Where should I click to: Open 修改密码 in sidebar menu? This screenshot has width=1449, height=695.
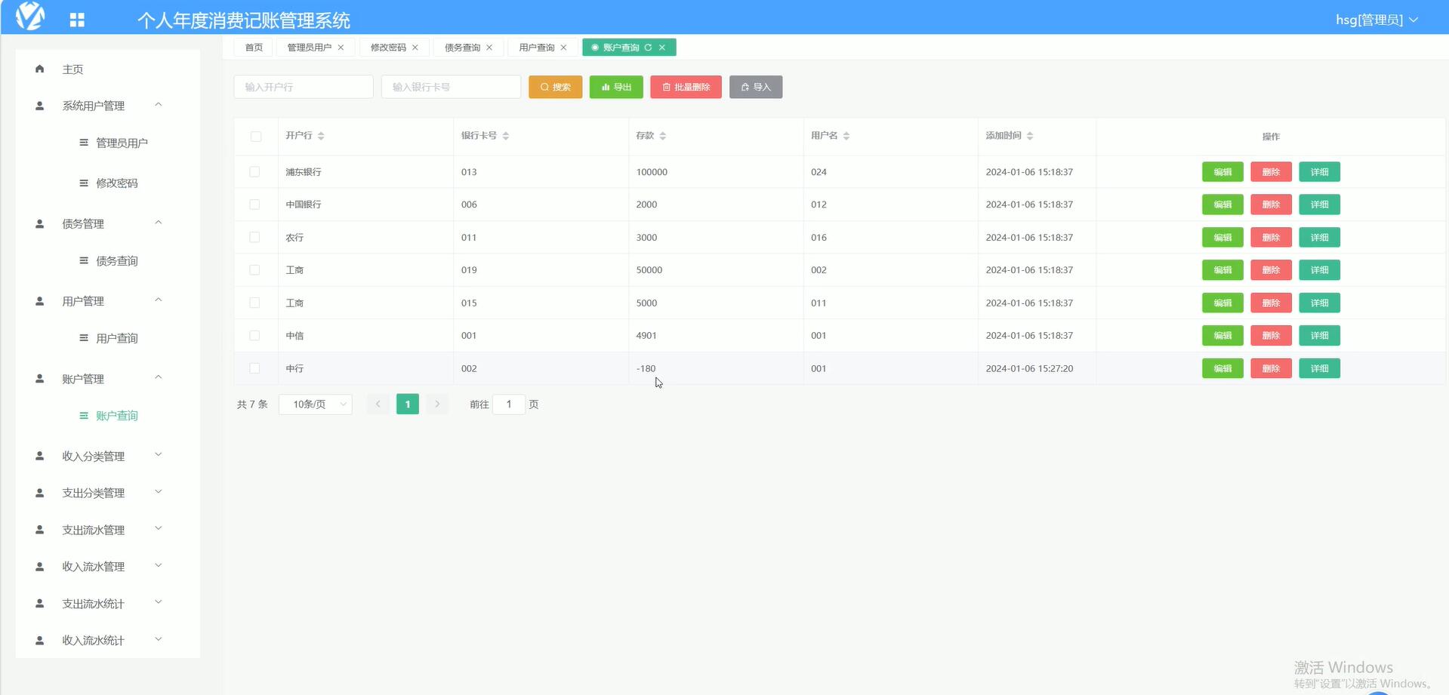[x=116, y=183]
